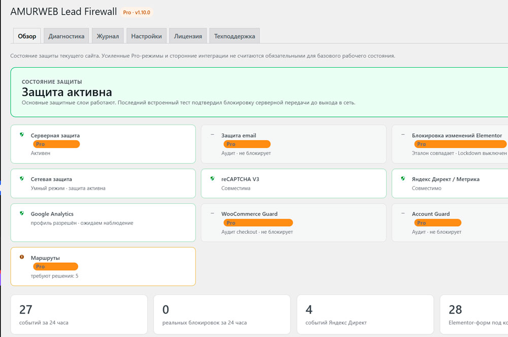Click the shield icon beside reCAPTCHA V3

[212, 178]
